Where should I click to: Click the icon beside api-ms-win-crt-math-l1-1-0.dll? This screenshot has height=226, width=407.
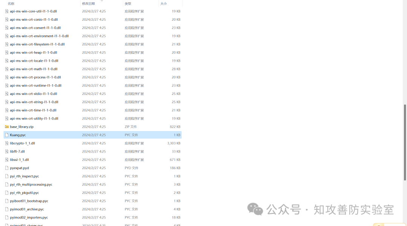click(6, 69)
